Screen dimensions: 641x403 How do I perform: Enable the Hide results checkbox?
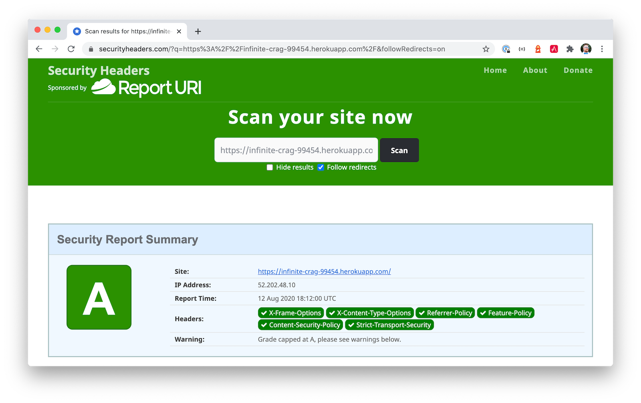pyautogui.click(x=270, y=168)
